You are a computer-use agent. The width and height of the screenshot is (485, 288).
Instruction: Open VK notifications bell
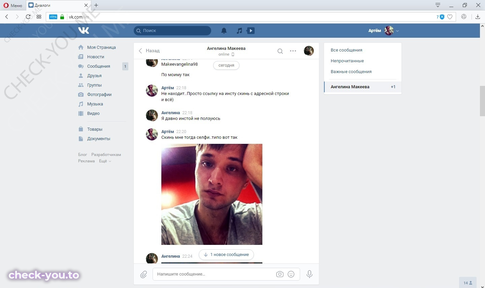(x=224, y=31)
